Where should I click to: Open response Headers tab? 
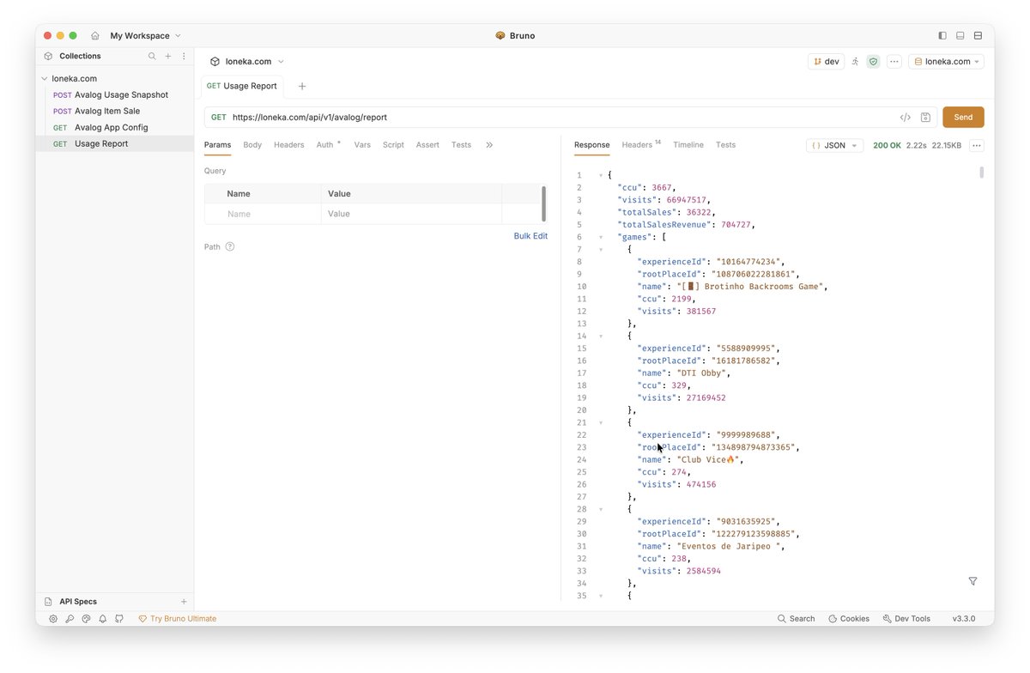(639, 145)
